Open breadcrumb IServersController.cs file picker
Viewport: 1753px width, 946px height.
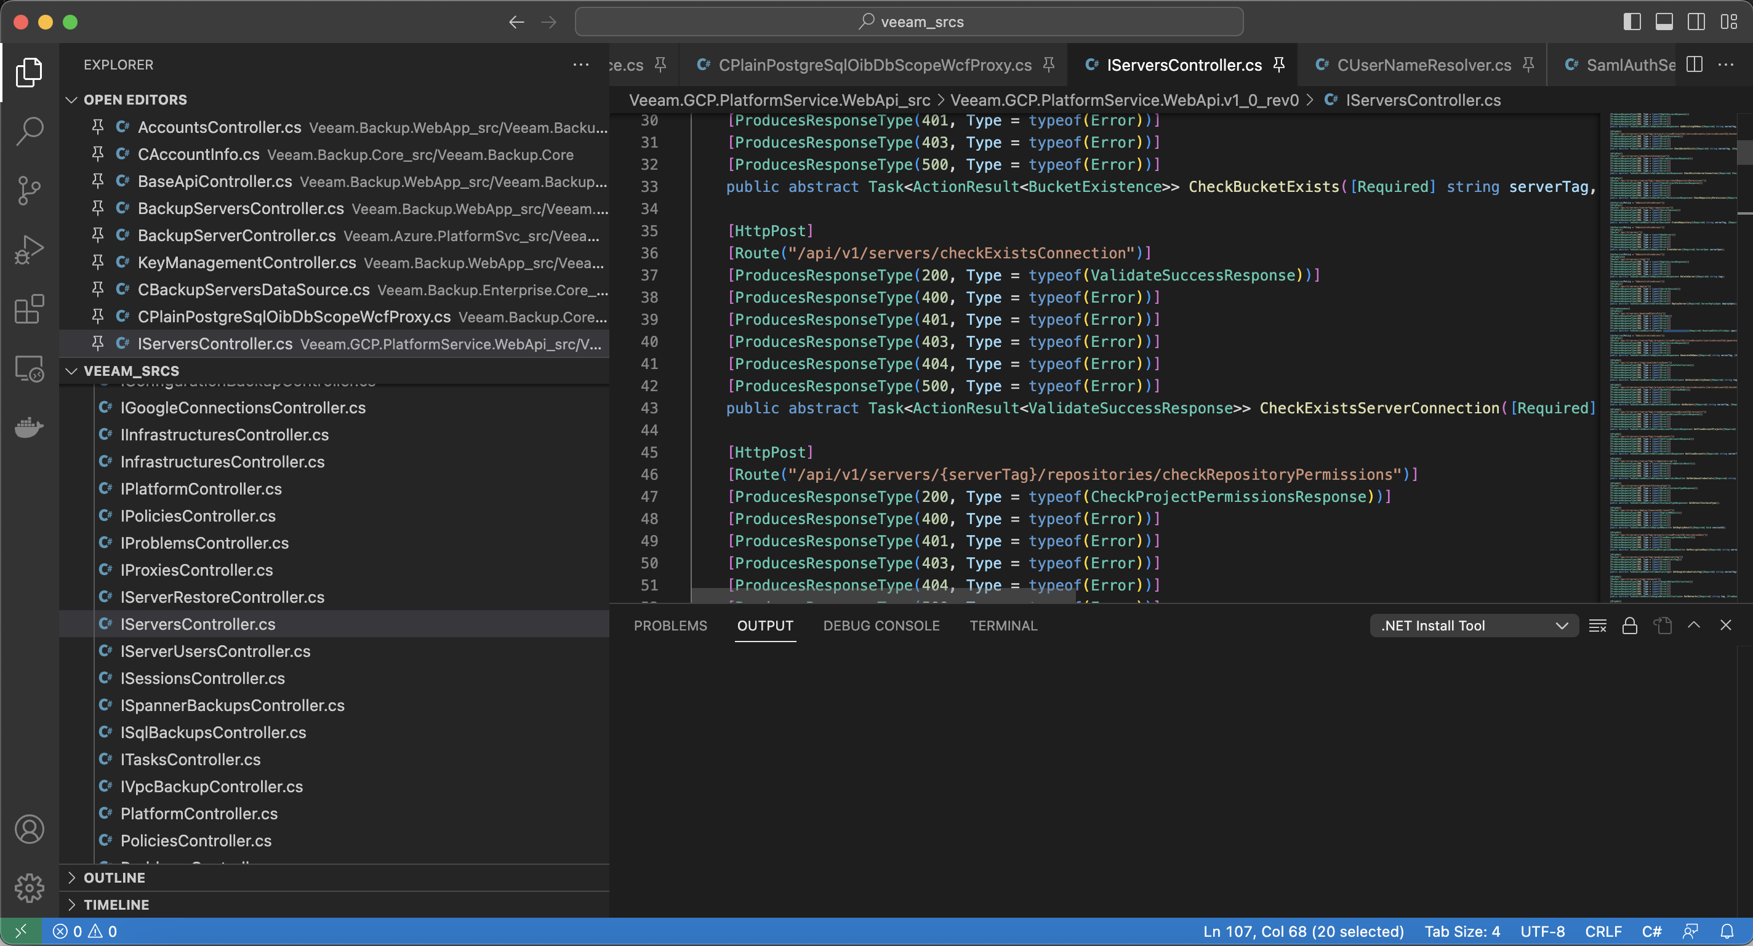(1412, 100)
